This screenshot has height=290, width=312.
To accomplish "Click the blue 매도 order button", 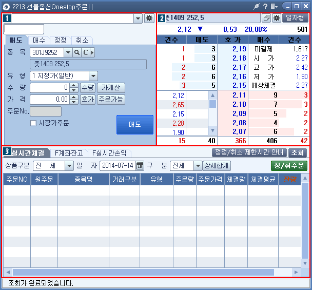I will [x=135, y=125].
